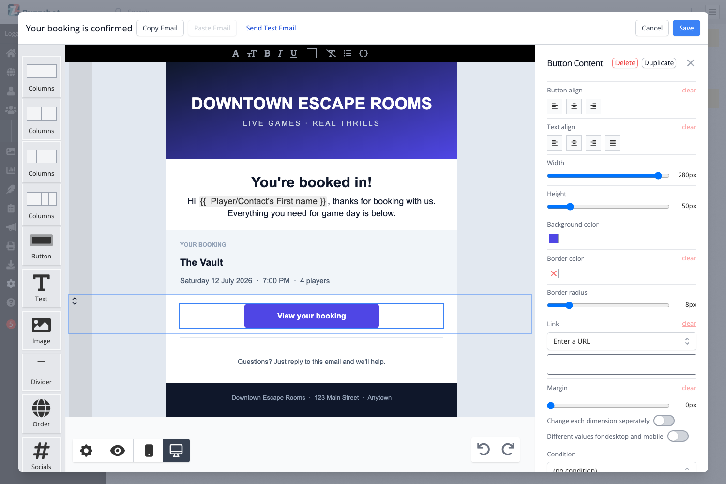This screenshot has height=484, width=726.
Task: Click the bullet list icon
Action: (x=348, y=53)
